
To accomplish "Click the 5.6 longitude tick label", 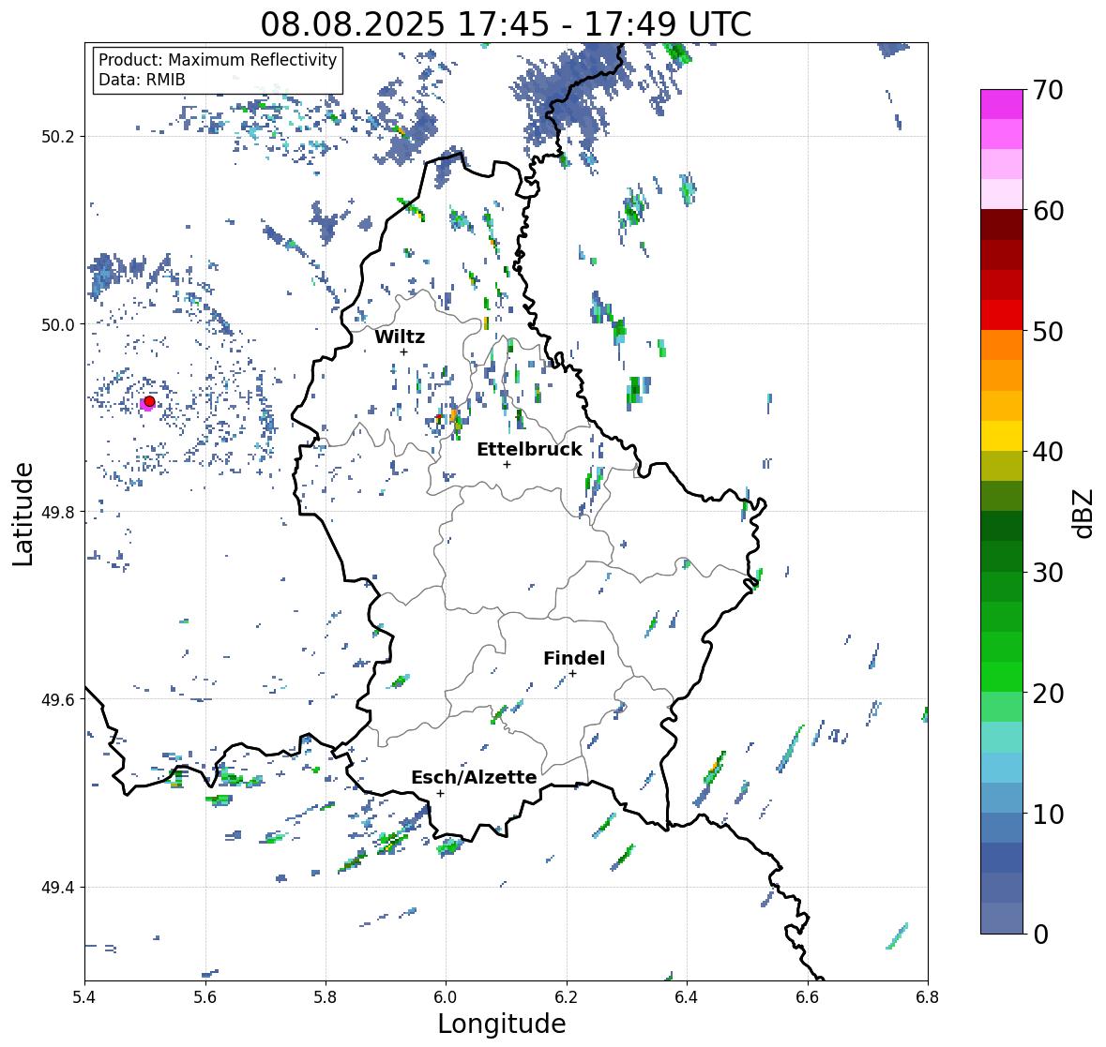I will (205, 997).
